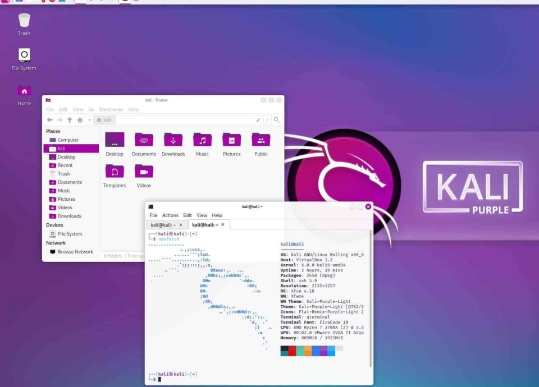The image size is (539, 387).
Task: Open Music in Thunar's sidebar
Action: [x=71, y=191]
